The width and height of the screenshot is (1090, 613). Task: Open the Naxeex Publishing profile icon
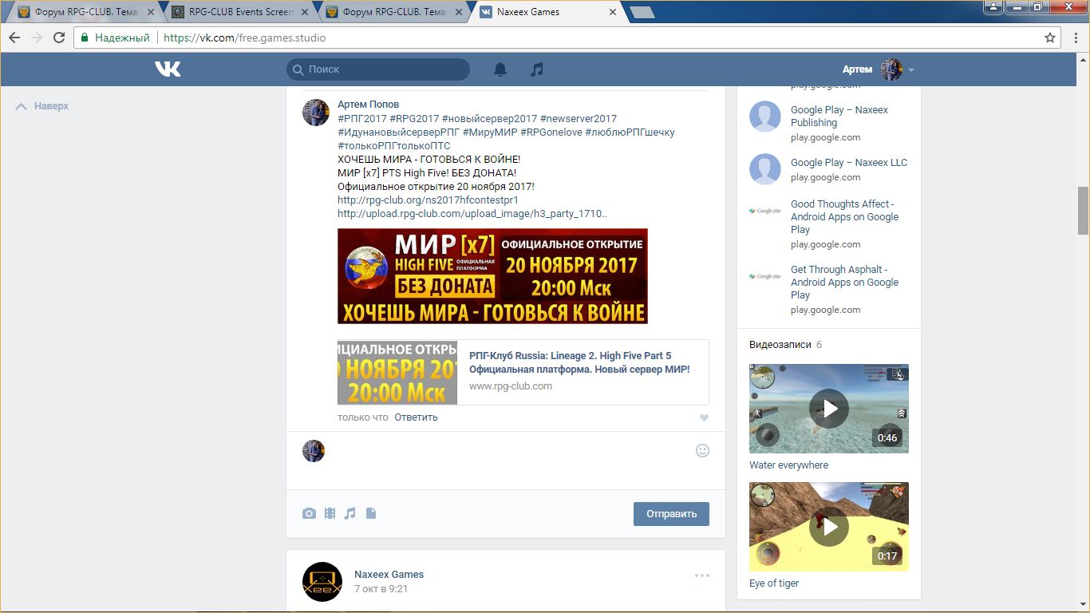[x=764, y=117]
